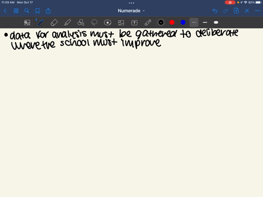Image resolution: width=263 pixels, height=197 pixels.
Task: Select the Laser pointer tool
Action: coord(148,22)
